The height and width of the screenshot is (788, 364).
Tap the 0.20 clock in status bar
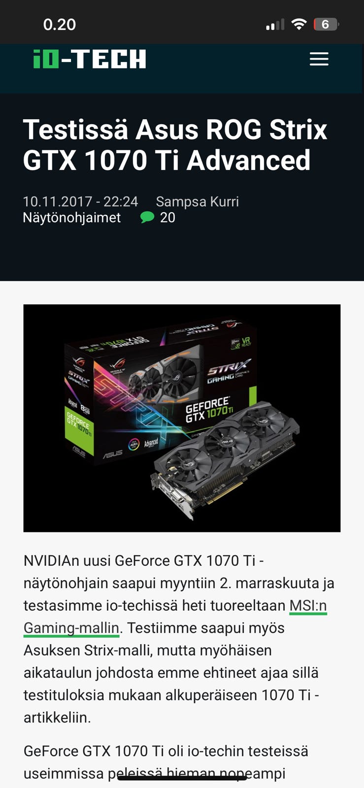tap(59, 25)
